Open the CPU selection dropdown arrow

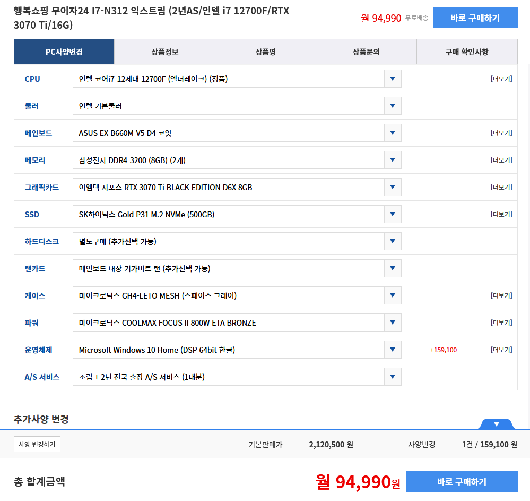click(393, 79)
